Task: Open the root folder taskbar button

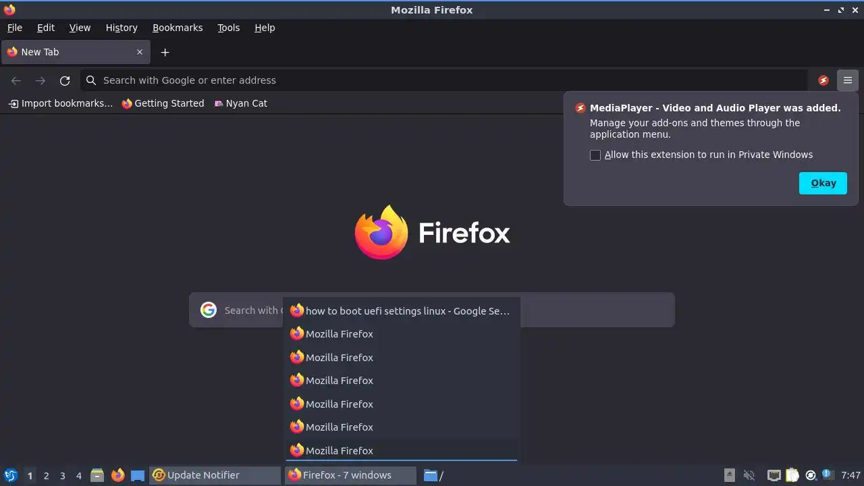Action: point(433,475)
